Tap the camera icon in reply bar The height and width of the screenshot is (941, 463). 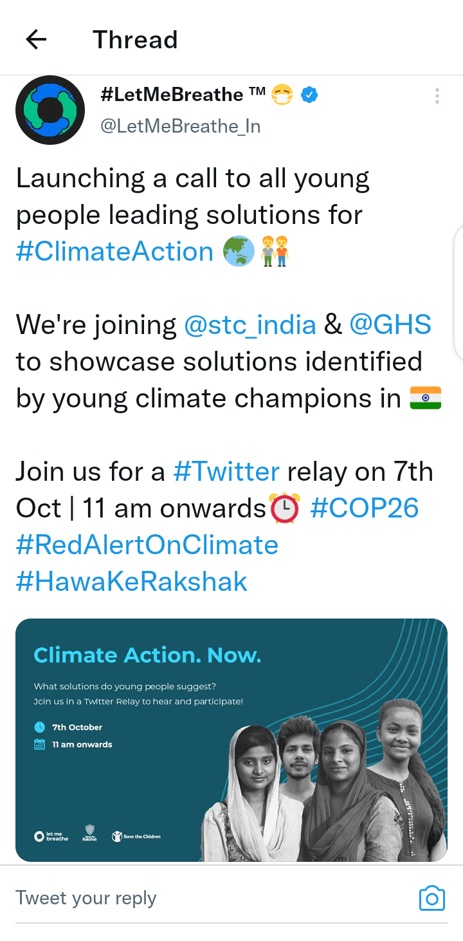(x=431, y=898)
